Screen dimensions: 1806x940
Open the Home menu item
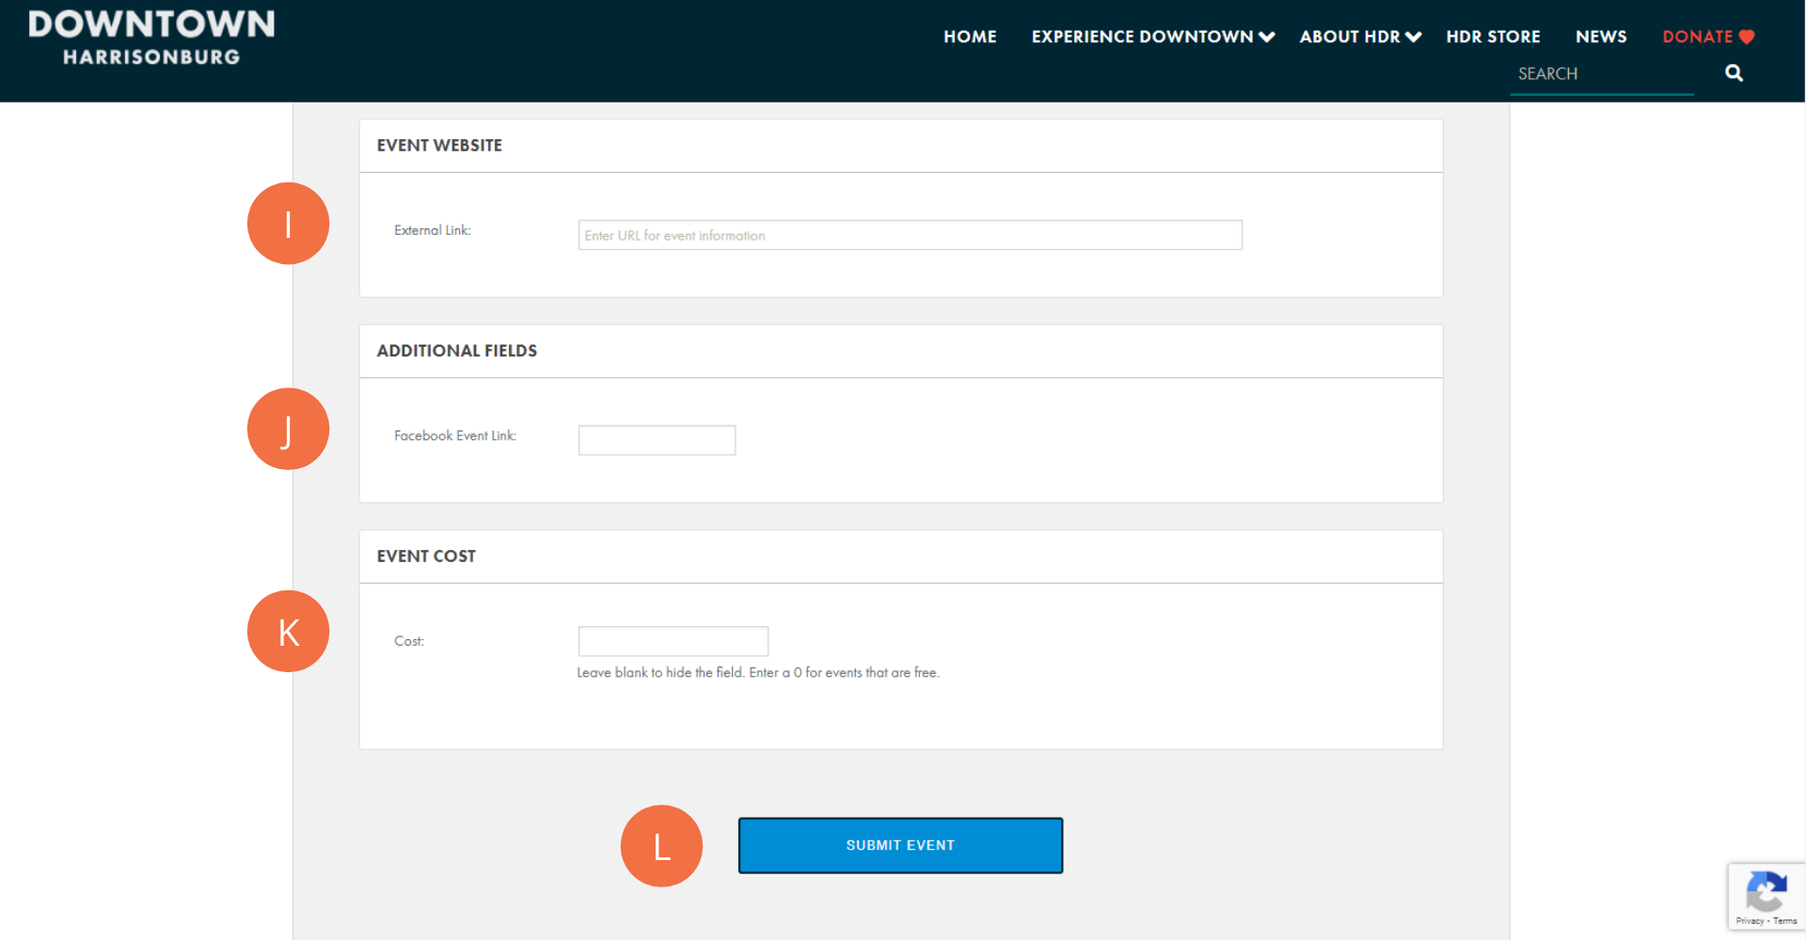pyautogui.click(x=970, y=37)
